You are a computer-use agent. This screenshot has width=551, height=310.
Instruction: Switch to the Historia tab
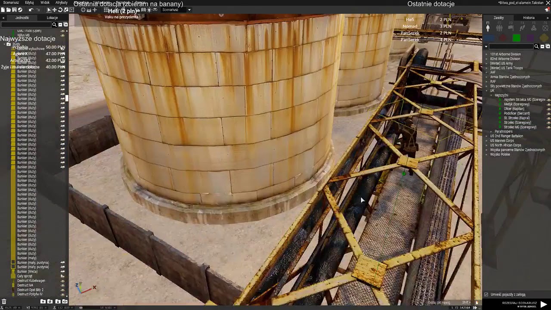click(x=529, y=18)
